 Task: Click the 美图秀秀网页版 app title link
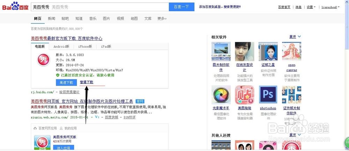(x=65, y=137)
